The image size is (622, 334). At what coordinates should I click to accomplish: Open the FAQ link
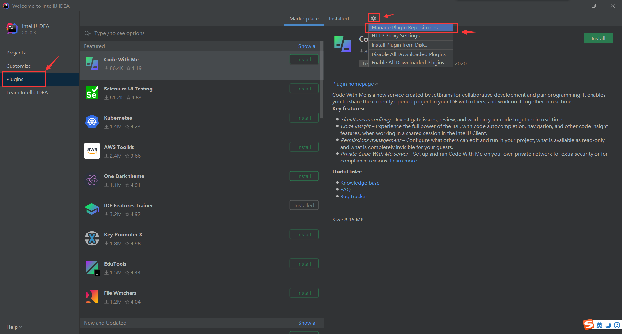tap(345, 190)
